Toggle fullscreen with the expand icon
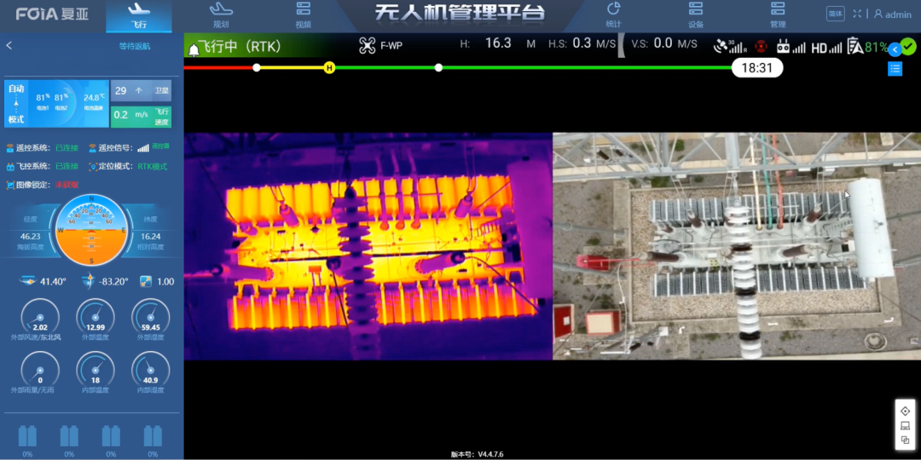Image resolution: width=921 pixels, height=460 pixels. tap(857, 14)
